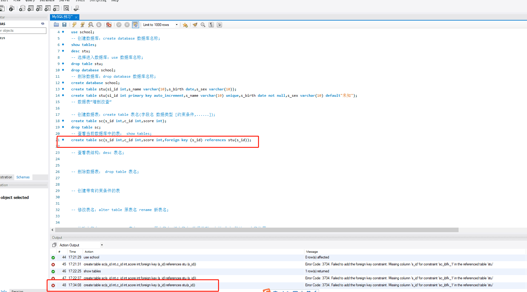Image resolution: width=527 pixels, height=292 pixels.
Task: Click the create new schema icon
Action: [22, 8]
